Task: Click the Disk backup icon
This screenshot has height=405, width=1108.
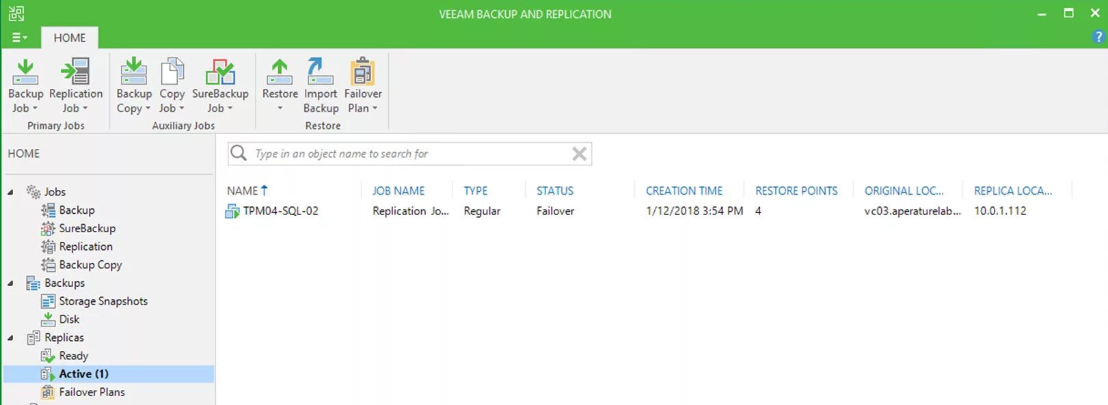Action: 48,319
